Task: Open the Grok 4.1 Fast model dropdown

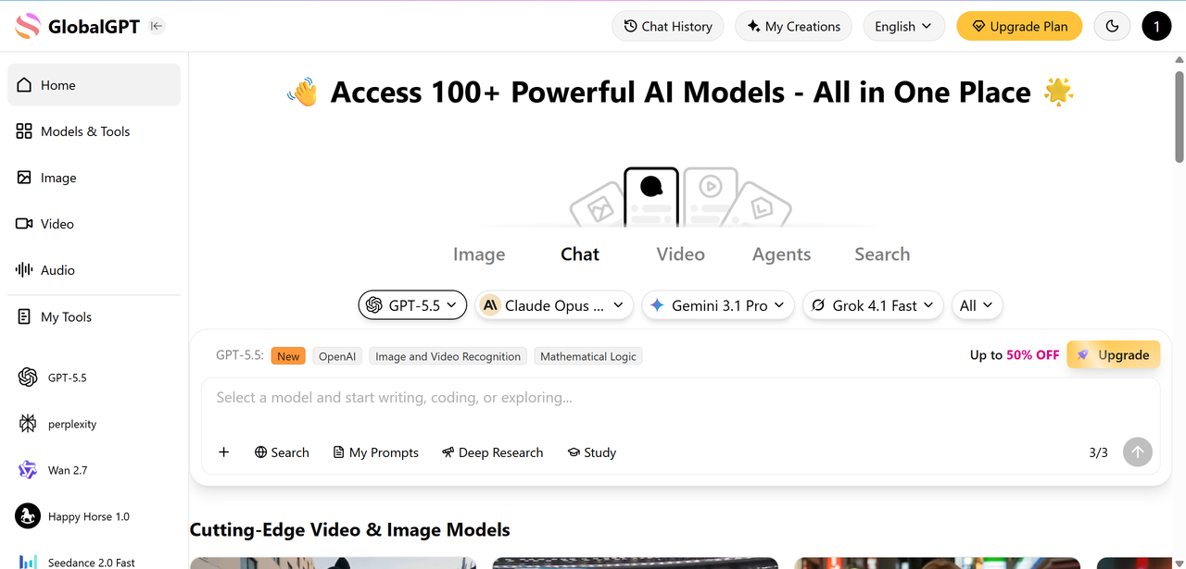Action: (873, 305)
